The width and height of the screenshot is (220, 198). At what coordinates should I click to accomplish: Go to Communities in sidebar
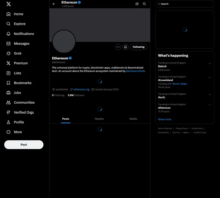[20, 103]
